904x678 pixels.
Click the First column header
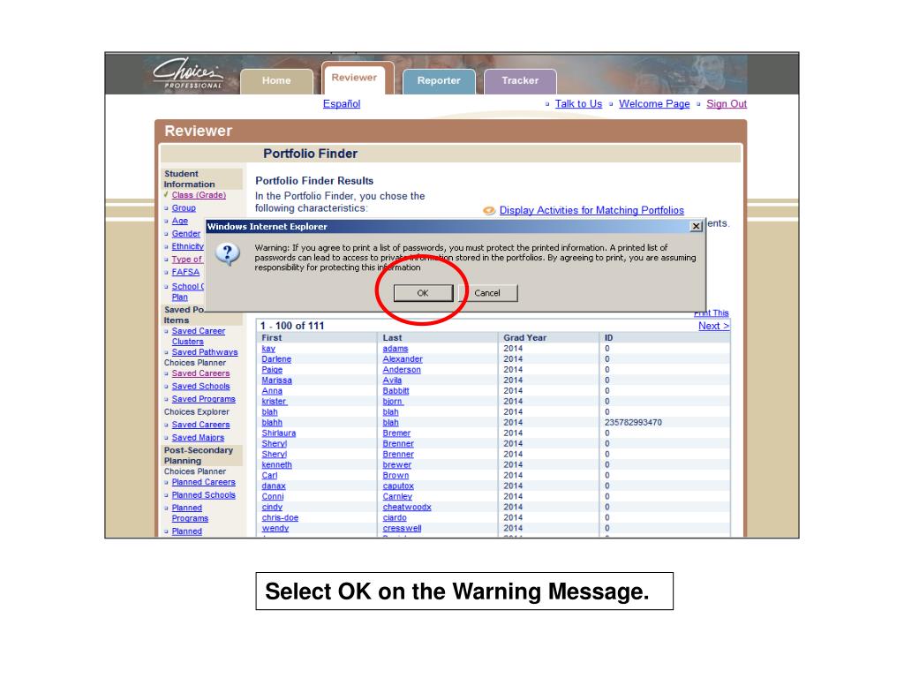pyautogui.click(x=272, y=338)
